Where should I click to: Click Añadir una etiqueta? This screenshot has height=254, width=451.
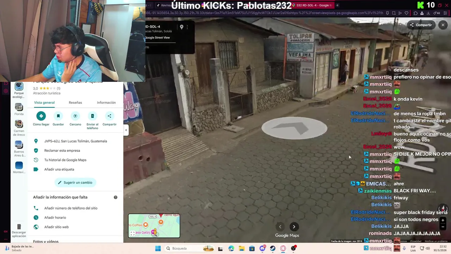click(x=75, y=169)
